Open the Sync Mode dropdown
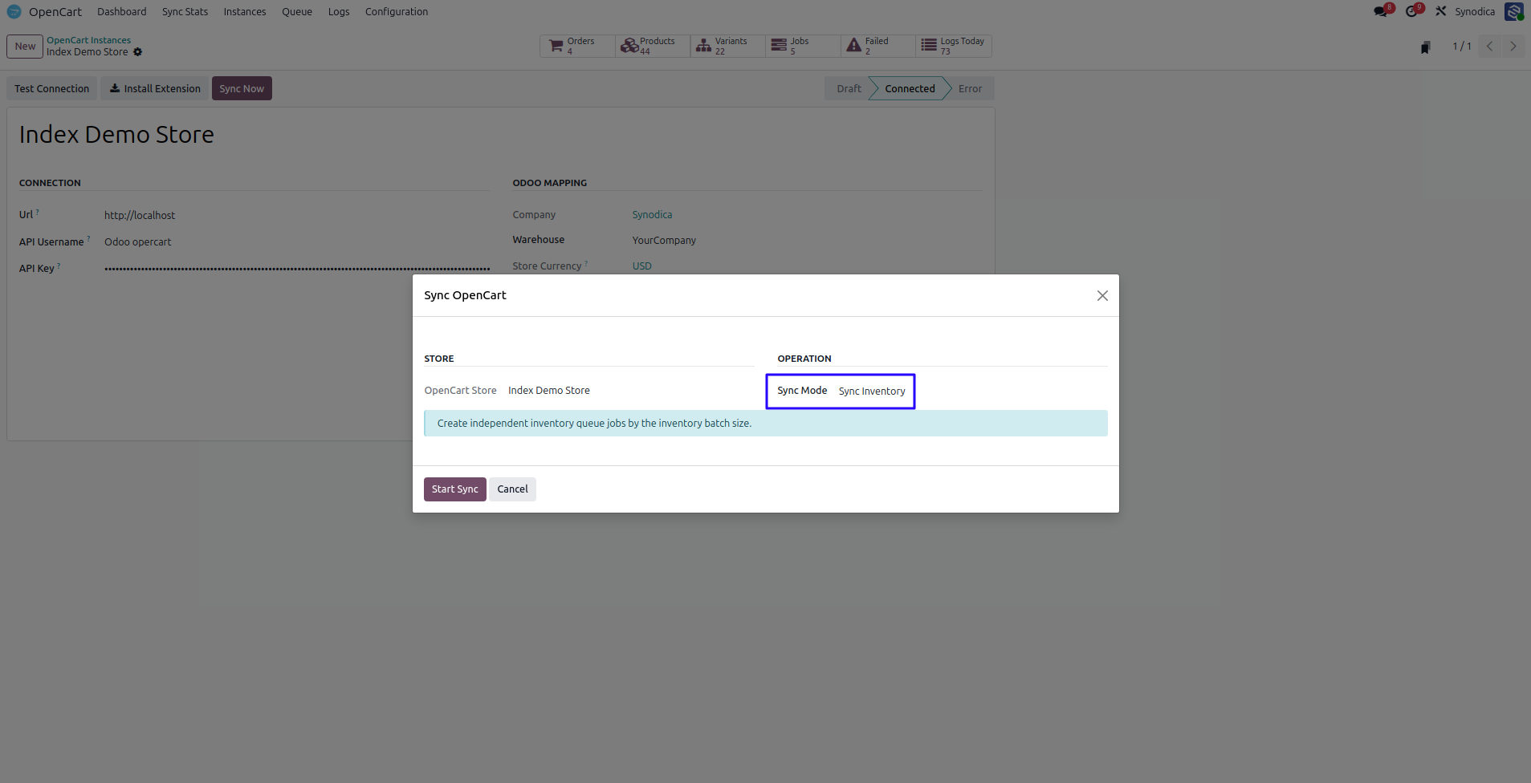 872,391
